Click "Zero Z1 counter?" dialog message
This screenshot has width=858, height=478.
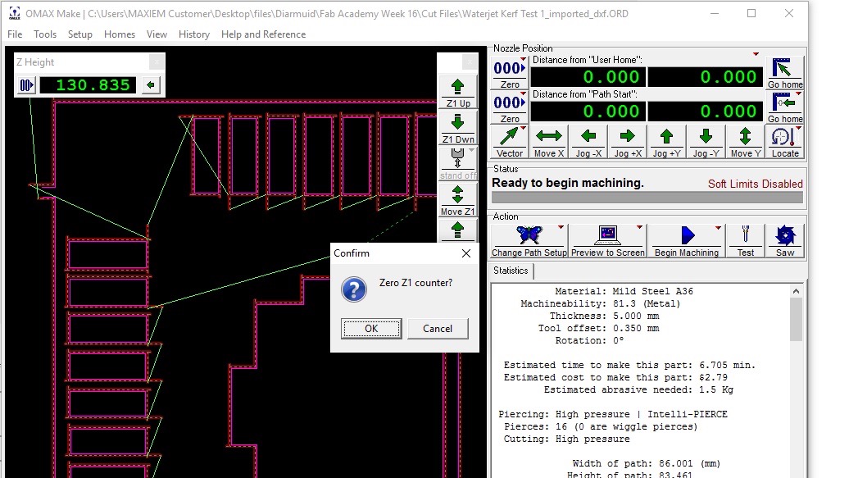(415, 283)
